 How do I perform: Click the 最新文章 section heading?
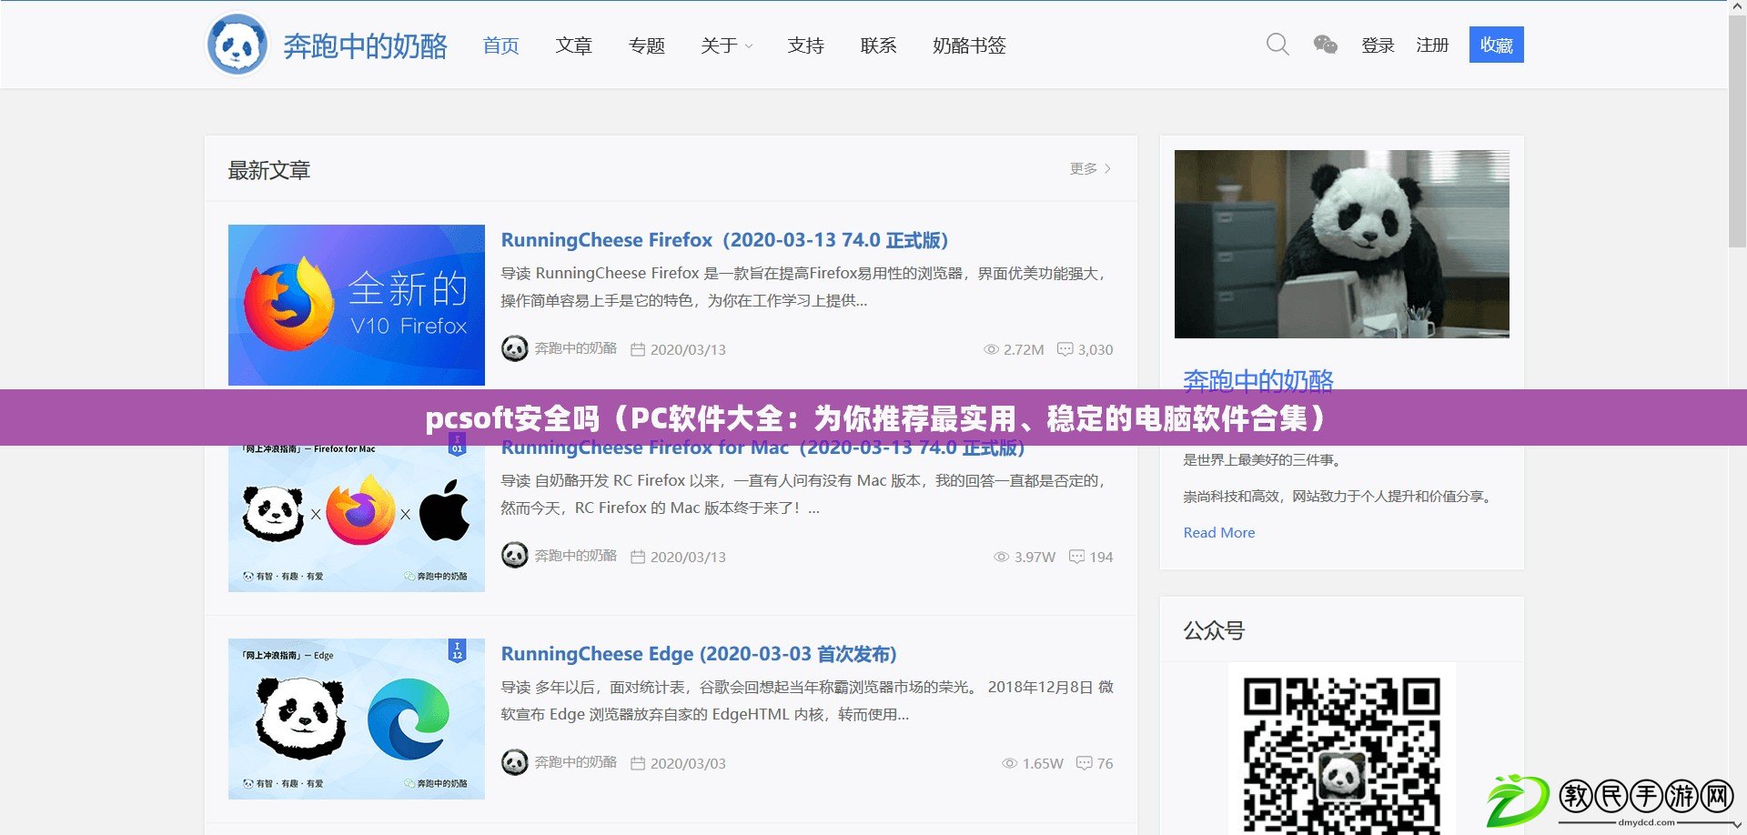pyautogui.click(x=268, y=170)
